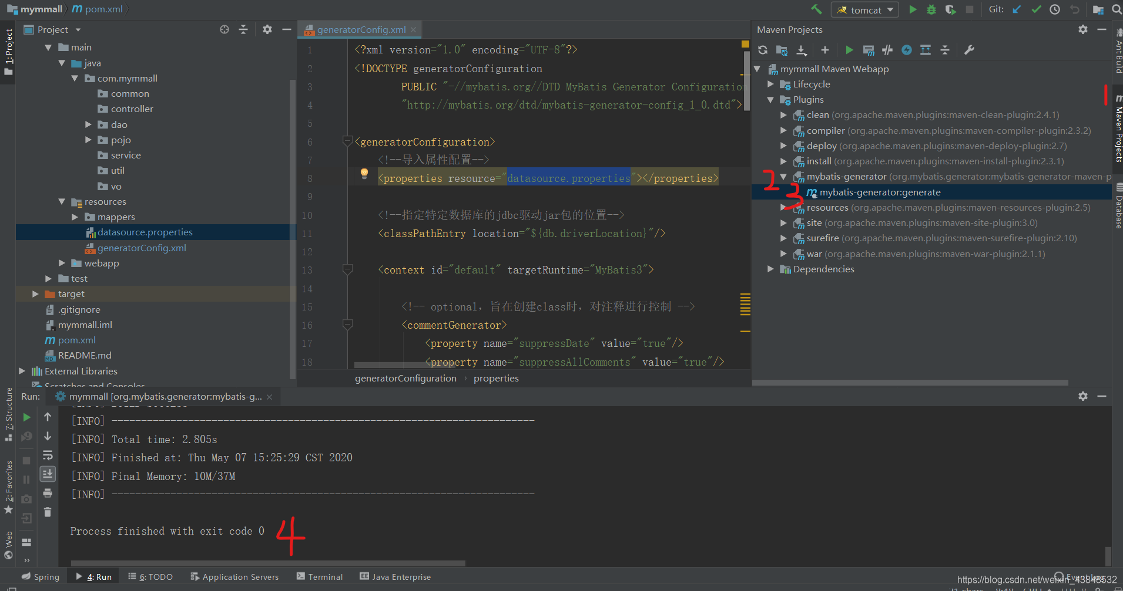Build project with the hammer icon

tap(816, 9)
